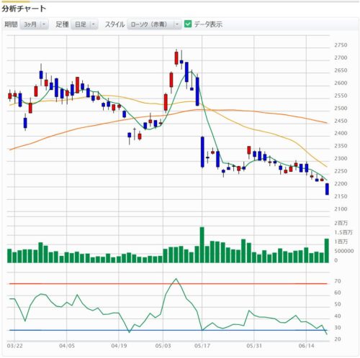Click the スタイル label
This screenshot has width=360, height=358.
pyautogui.click(x=114, y=24)
